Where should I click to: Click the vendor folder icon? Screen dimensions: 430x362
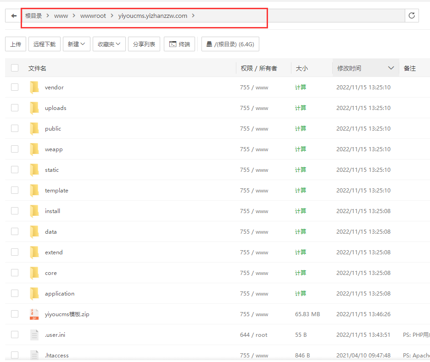pos(34,87)
